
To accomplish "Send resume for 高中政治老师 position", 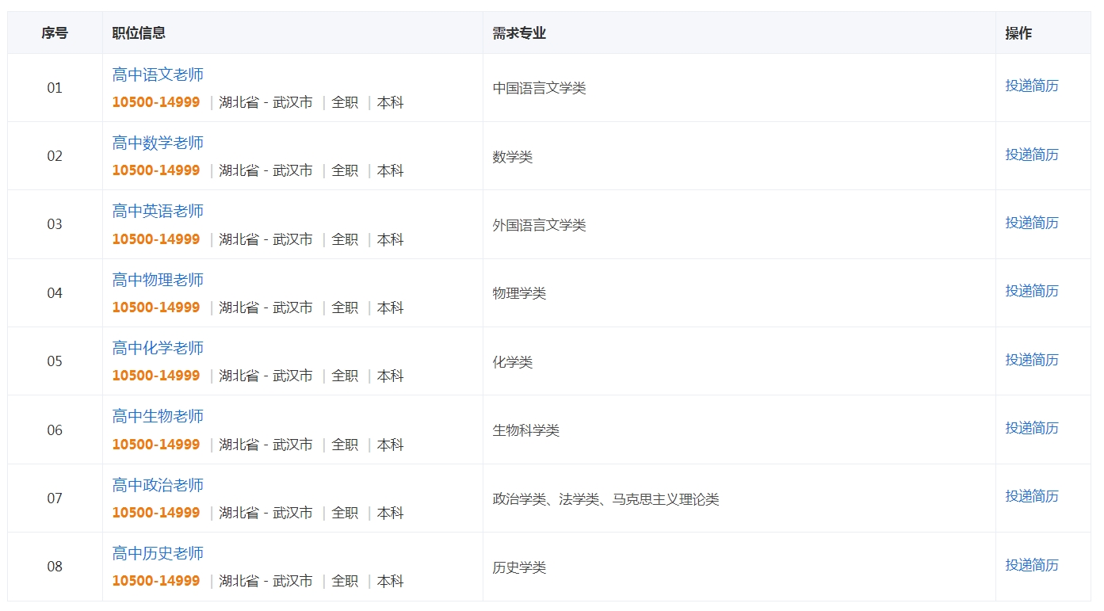I will click(x=1031, y=496).
